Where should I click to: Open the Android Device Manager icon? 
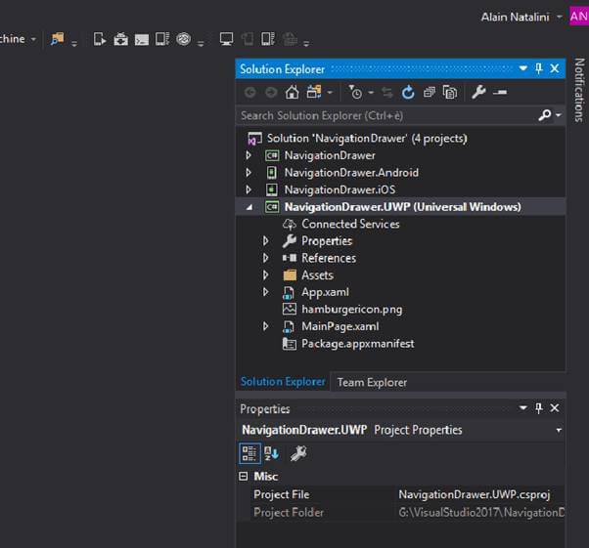(x=162, y=39)
